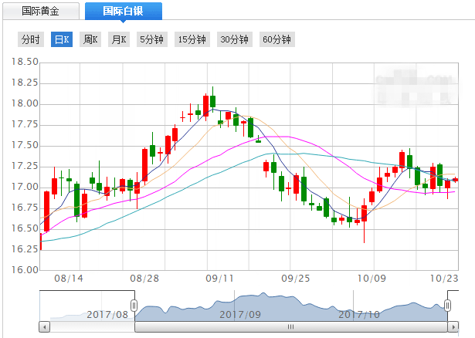Click the horizontal scrollbar thumb below the chart

point(291,327)
